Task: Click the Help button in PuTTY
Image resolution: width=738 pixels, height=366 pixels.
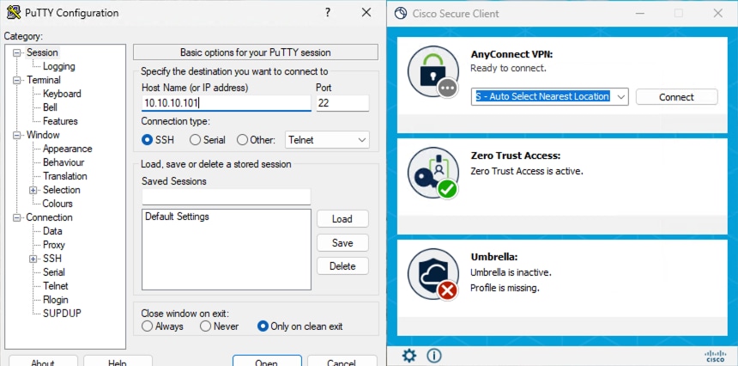Action: point(118,362)
